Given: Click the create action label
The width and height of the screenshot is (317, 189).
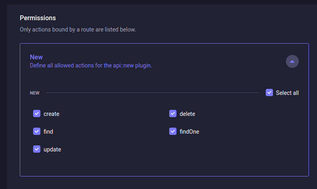Looking at the screenshot, I should 51,114.
